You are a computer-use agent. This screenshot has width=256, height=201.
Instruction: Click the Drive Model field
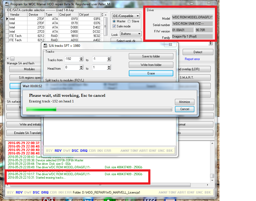[192, 17]
